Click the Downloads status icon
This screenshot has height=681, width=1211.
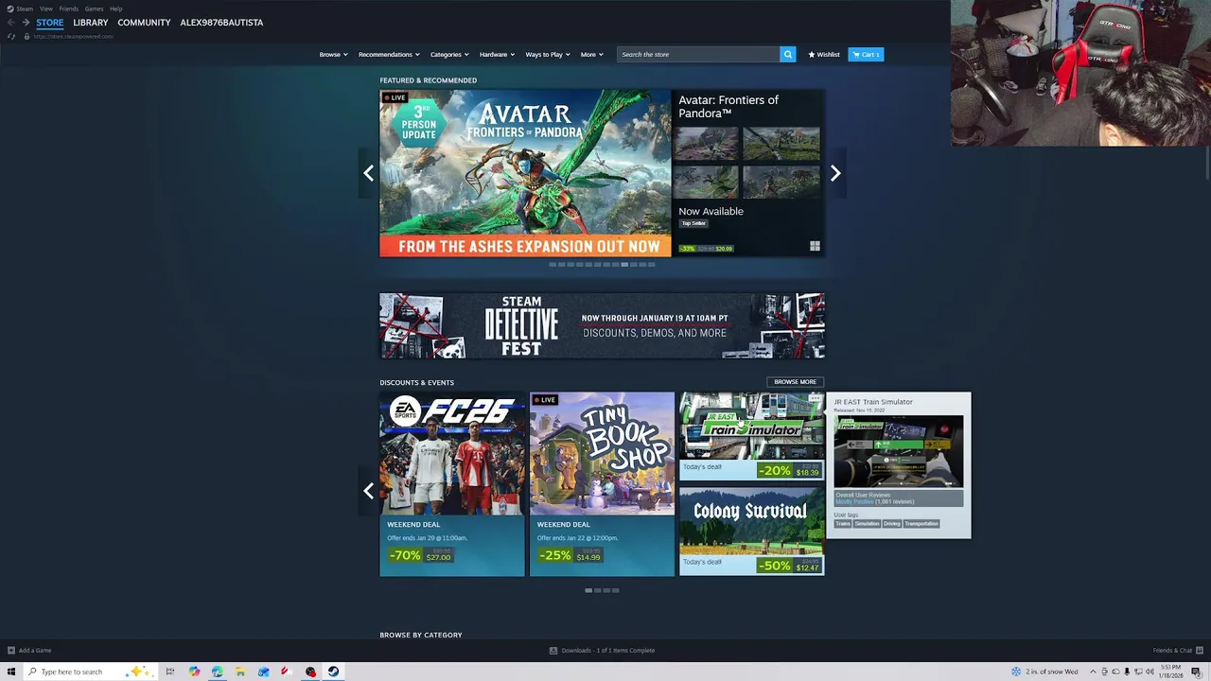point(553,650)
